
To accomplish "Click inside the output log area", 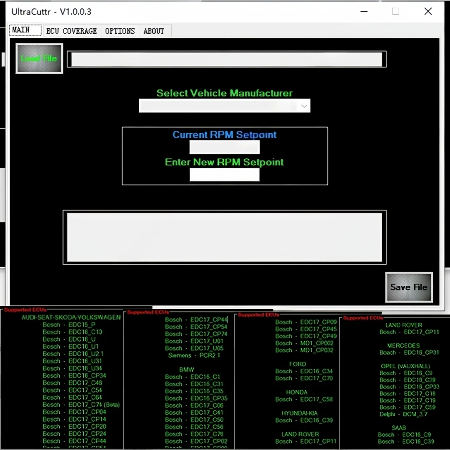I will tap(225, 237).
